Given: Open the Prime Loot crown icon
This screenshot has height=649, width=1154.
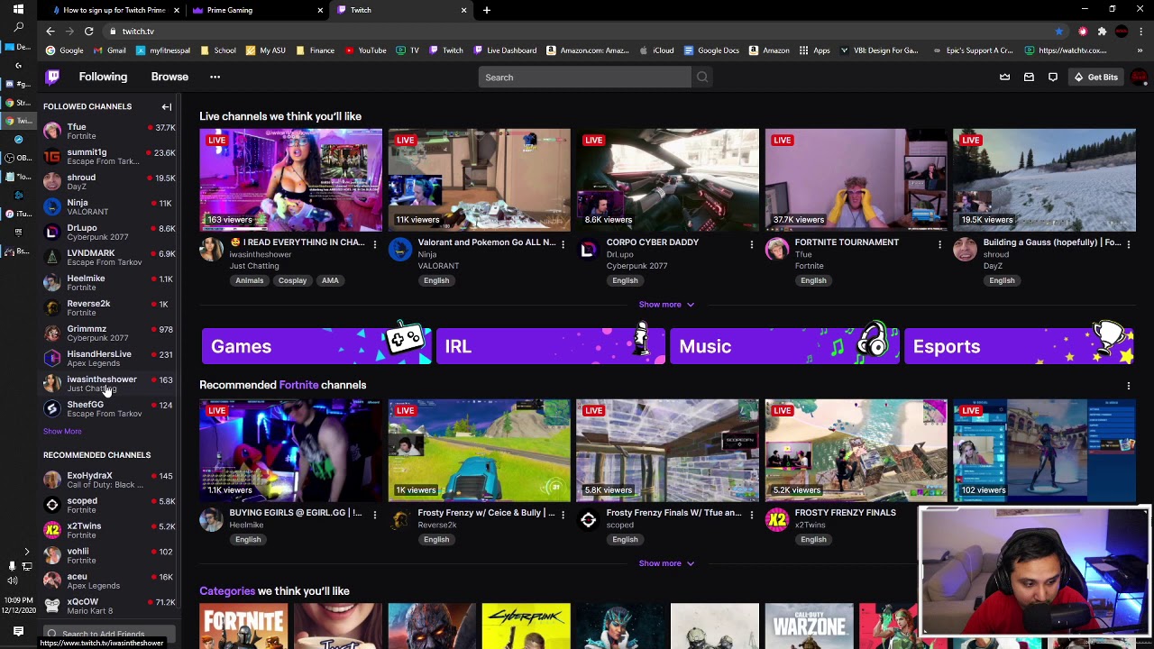Looking at the screenshot, I should (1004, 77).
